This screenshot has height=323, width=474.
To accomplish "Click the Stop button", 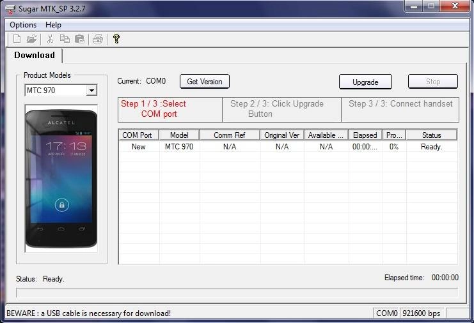I will (433, 82).
